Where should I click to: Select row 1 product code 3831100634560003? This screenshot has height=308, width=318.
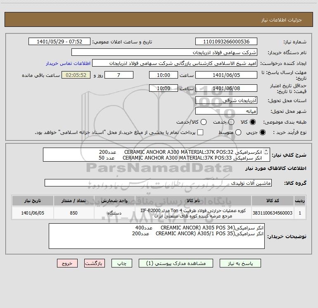(x=273, y=213)
